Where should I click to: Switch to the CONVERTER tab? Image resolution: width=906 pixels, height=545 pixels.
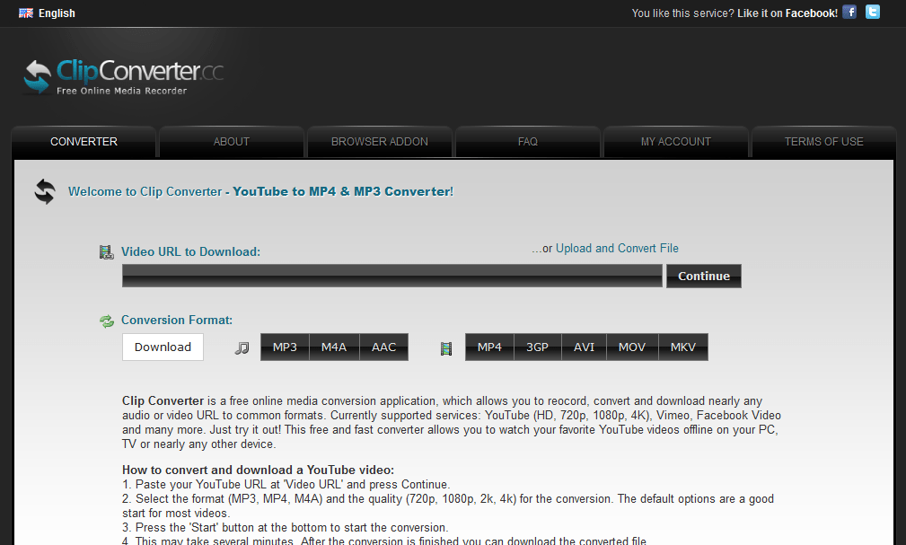tap(84, 142)
